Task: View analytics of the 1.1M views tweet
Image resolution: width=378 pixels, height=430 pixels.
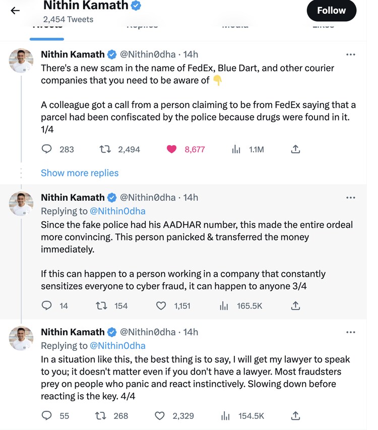Action: point(236,149)
